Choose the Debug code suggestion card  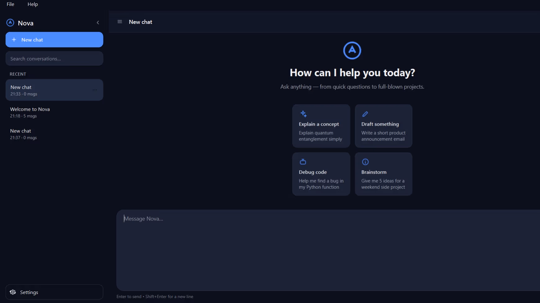pyautogui.click(x=321, y=174)
